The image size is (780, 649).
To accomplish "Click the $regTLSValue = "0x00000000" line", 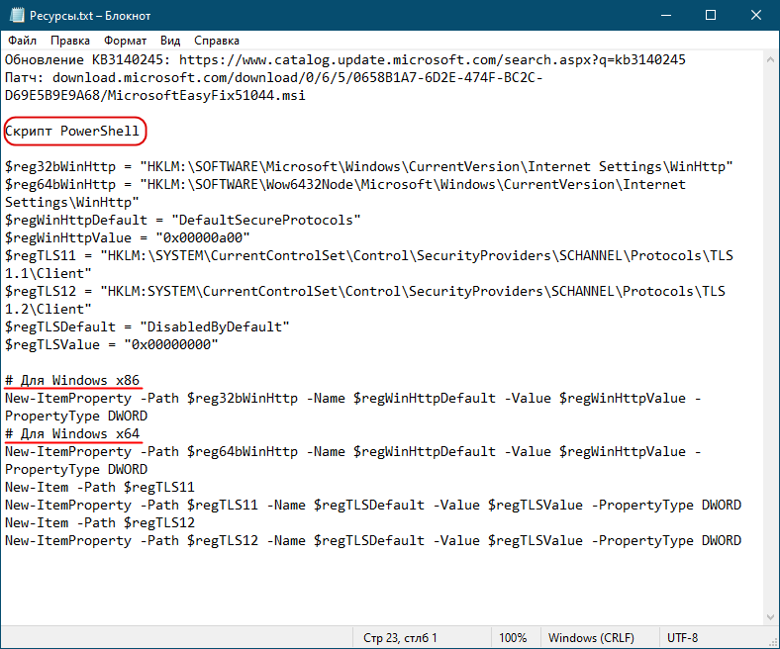I will point(112,344).
